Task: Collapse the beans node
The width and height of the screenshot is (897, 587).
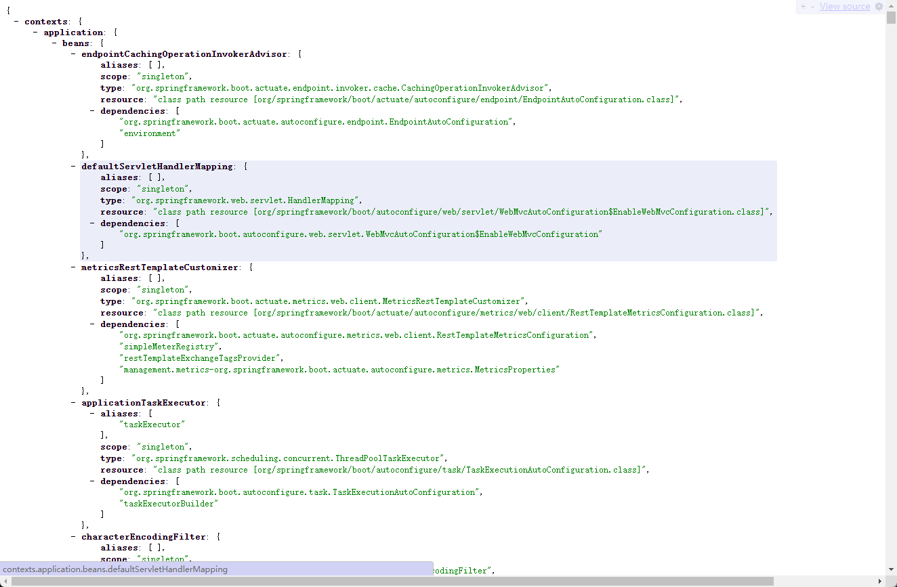Action: tap(55, 43)
